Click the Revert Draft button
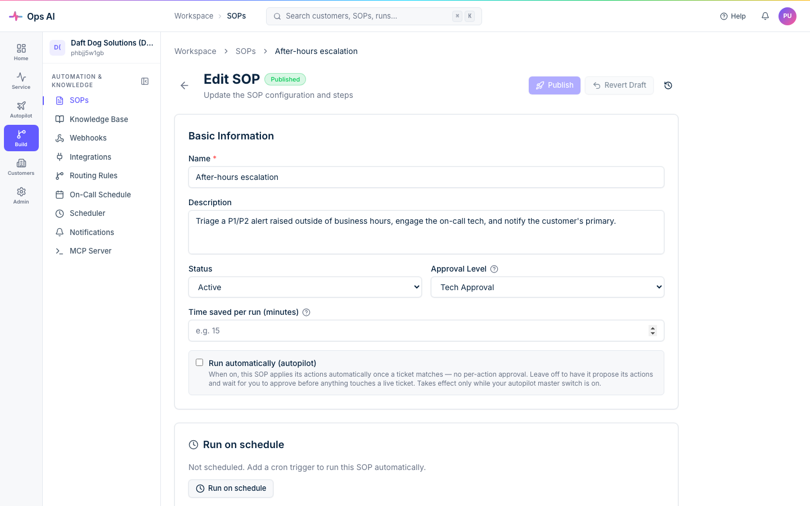 pos(619,85)
